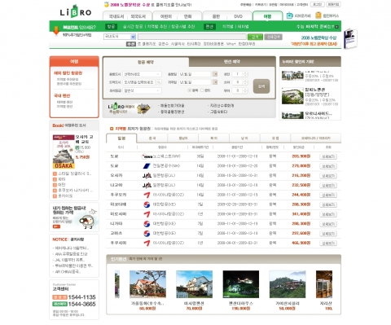391x325 pixels.
Task: Open the 국내도서 search category dropdown
Action: point(120,37)
